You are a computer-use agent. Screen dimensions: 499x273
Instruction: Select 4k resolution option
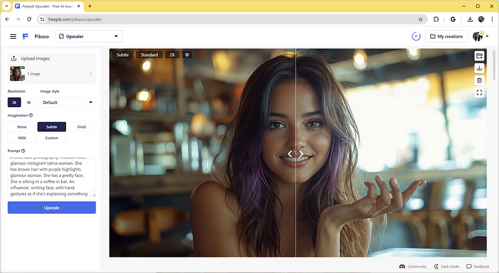point(29,102)
